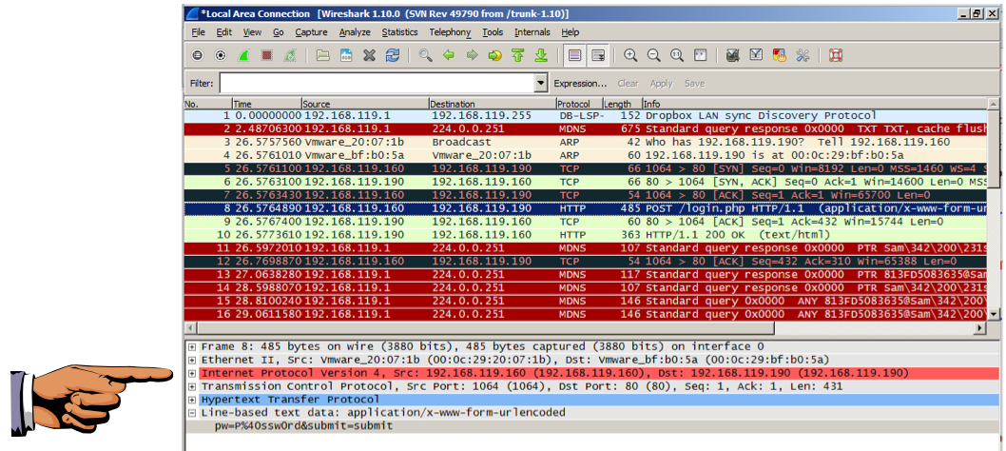Click the Expression... button
The height and width of the screenshot is (451, 1006).
click(x=580, y=84)
